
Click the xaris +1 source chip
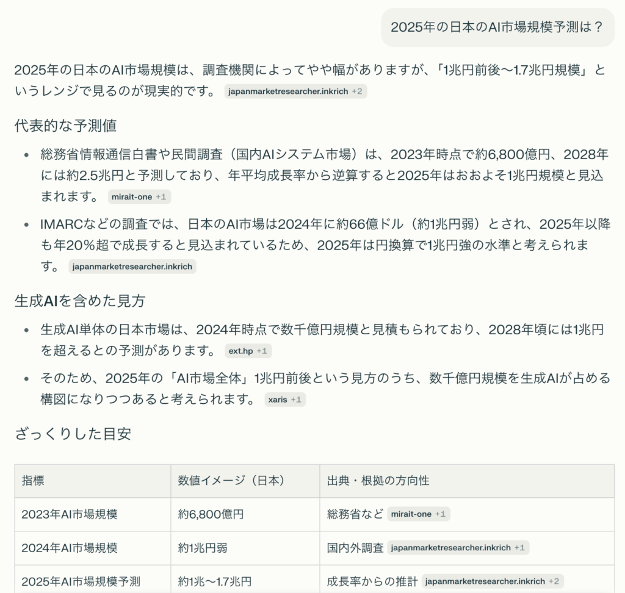click(284, 400)
